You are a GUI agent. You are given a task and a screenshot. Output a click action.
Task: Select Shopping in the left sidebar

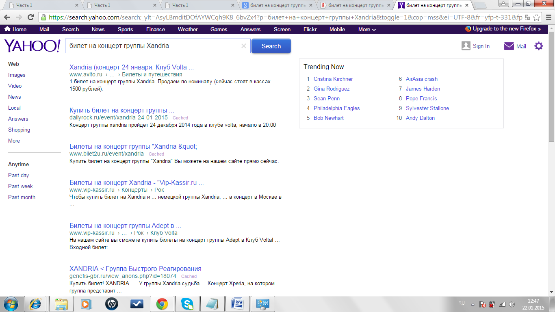[x=19, y=130]
